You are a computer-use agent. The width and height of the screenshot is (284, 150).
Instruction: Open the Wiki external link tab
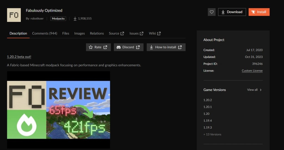coord(155,33)
